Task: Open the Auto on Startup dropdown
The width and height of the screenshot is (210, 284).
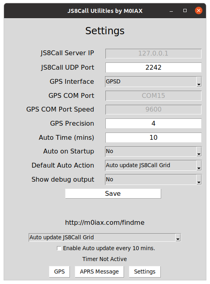Action: coord(153,151)
